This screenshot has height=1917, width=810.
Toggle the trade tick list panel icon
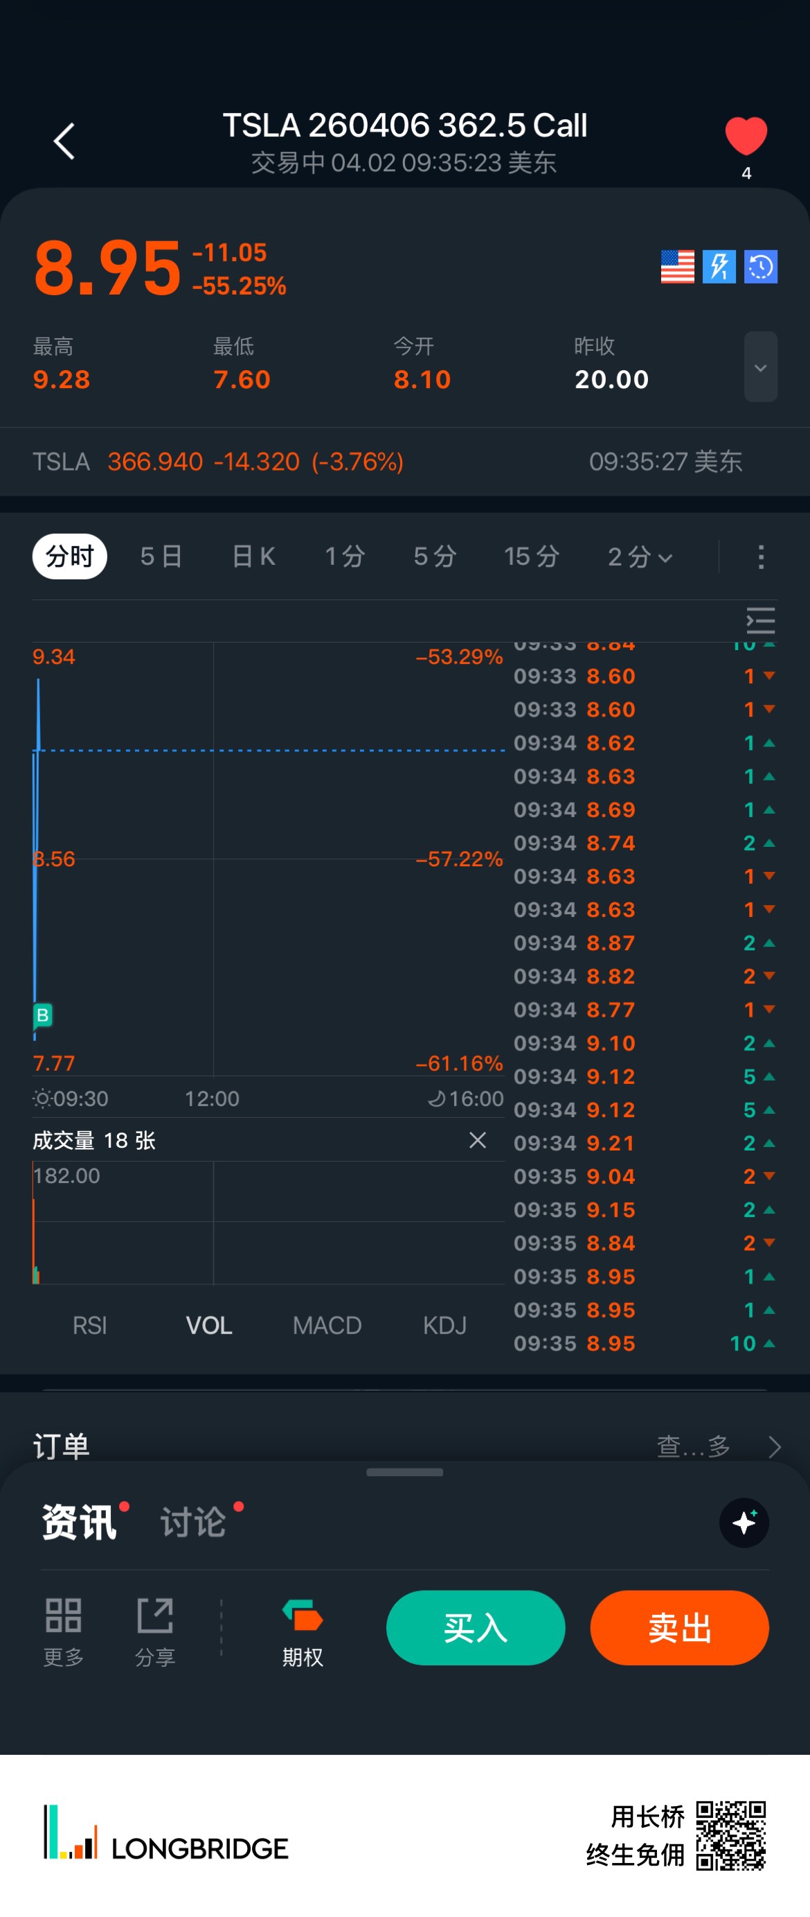760,620
